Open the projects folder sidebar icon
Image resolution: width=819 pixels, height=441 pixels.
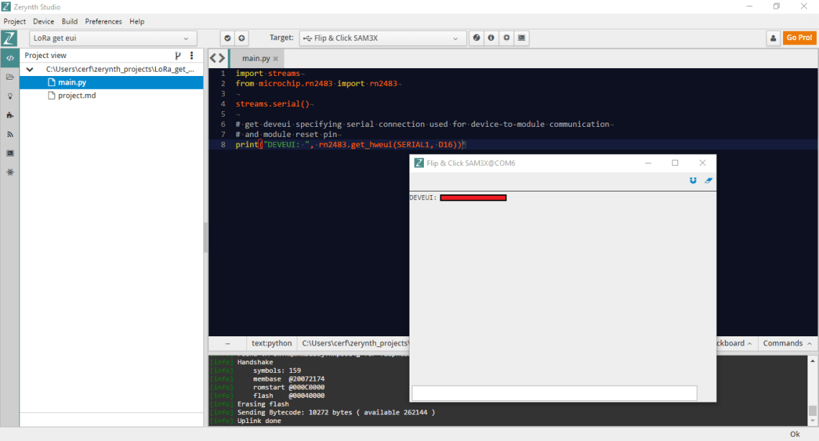(10, 77)
